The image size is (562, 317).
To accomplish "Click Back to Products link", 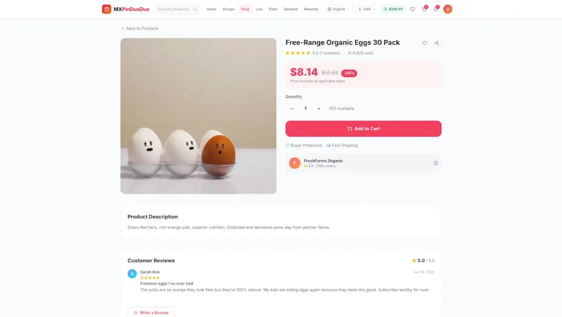I will coord(140,29).
